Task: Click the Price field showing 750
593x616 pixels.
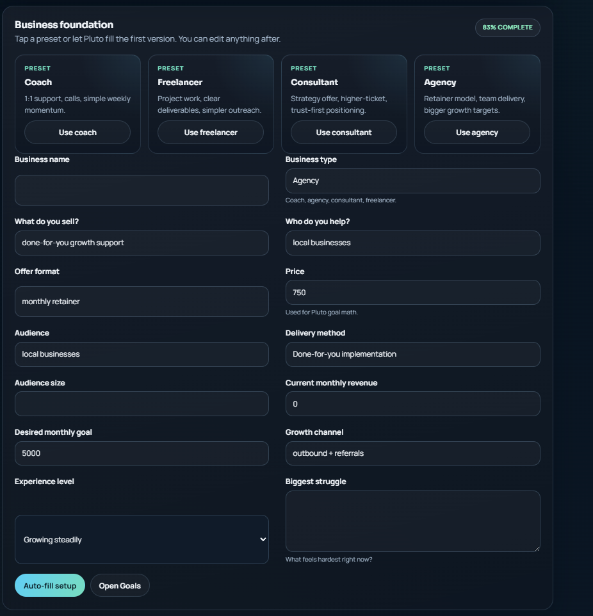Action: 412,292
